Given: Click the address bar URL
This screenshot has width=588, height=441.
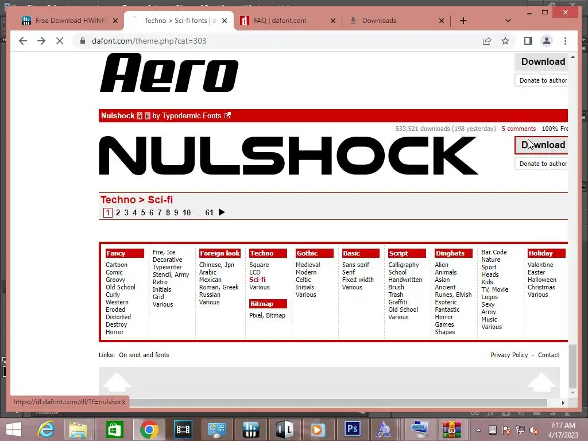Looking at the screenshot, I should point(149,41).
